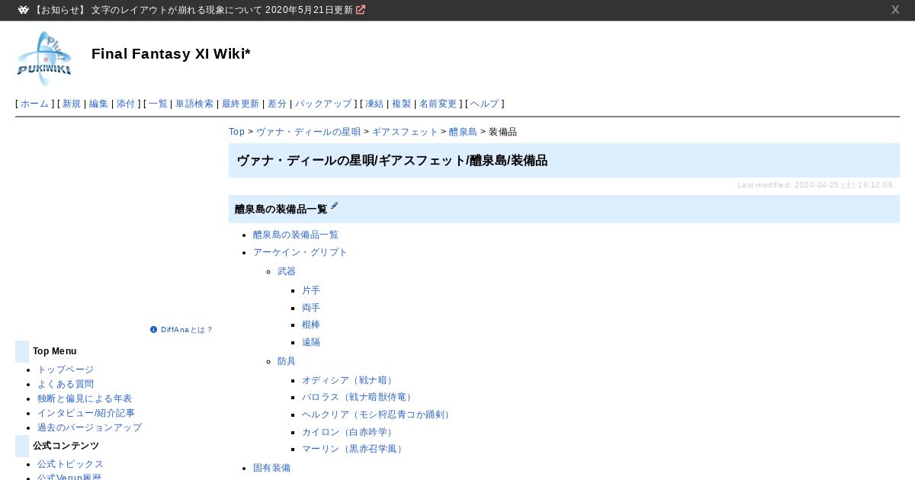The height and width of the screenshot is (480, 915).
Task: Open 醴泉島 breadcrumb link
Action: (x=463, y=132)
